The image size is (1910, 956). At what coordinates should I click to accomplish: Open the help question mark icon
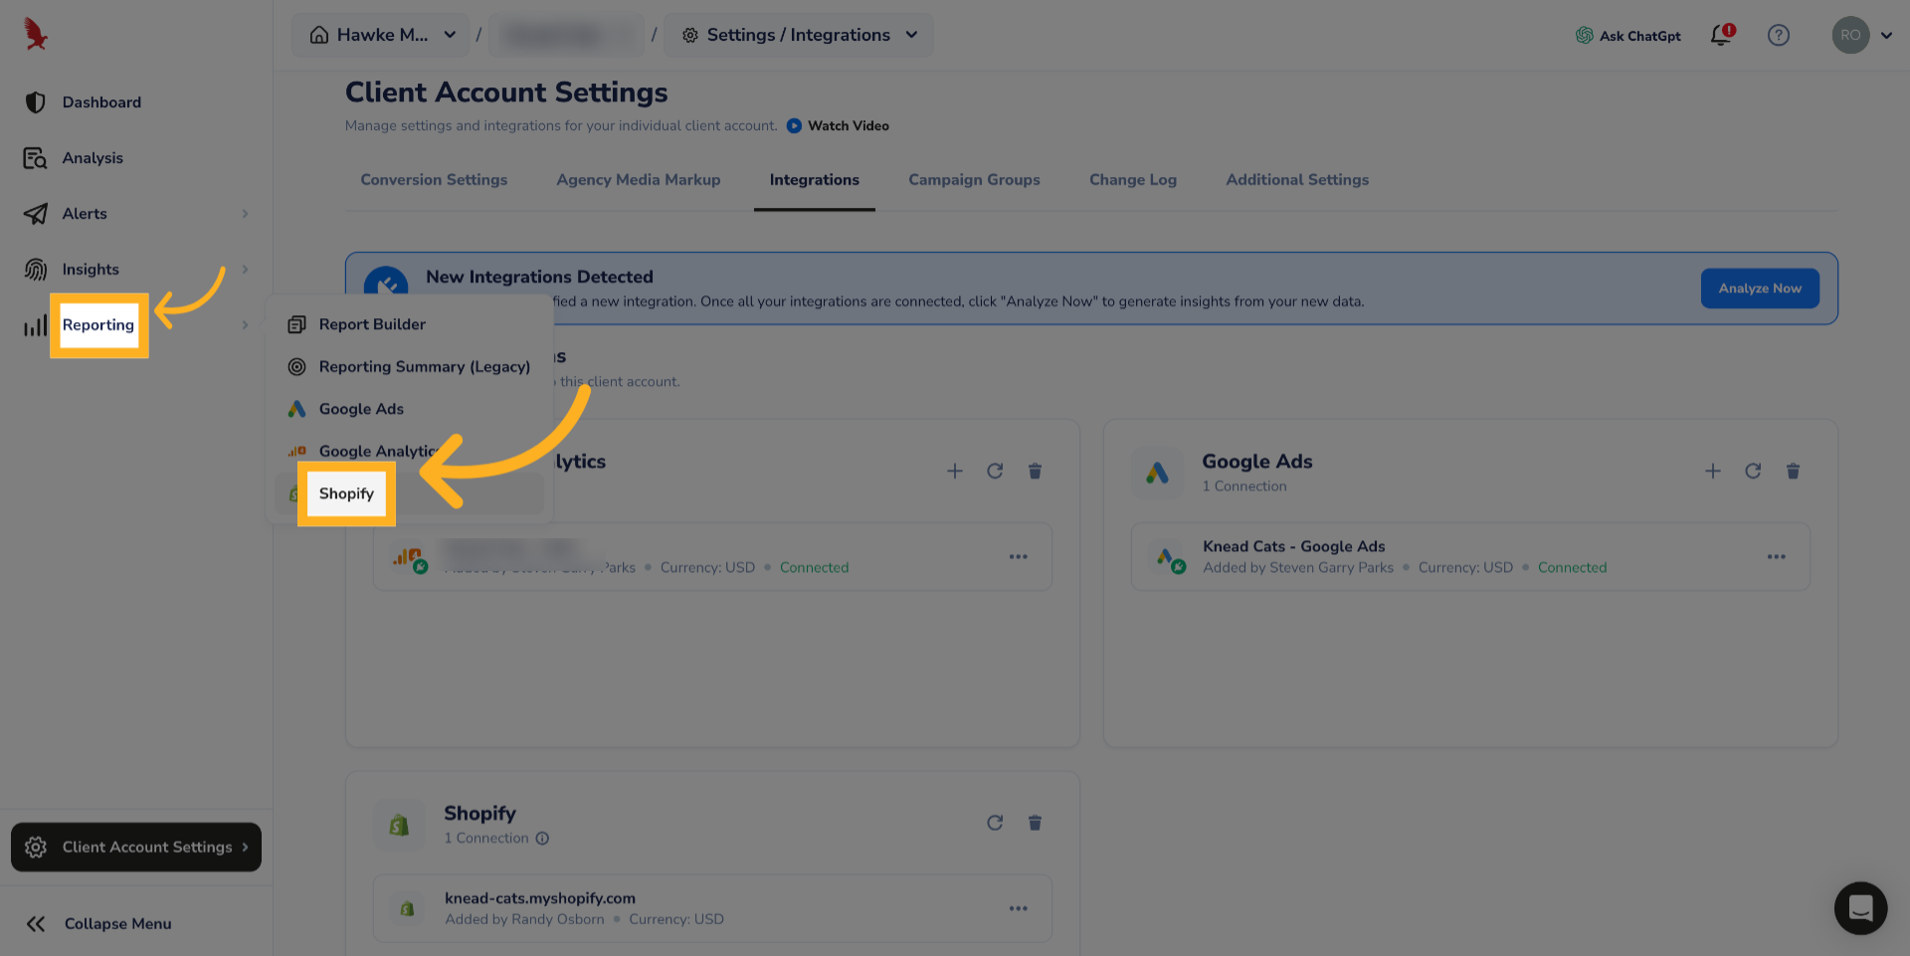tap(1778, 36)
